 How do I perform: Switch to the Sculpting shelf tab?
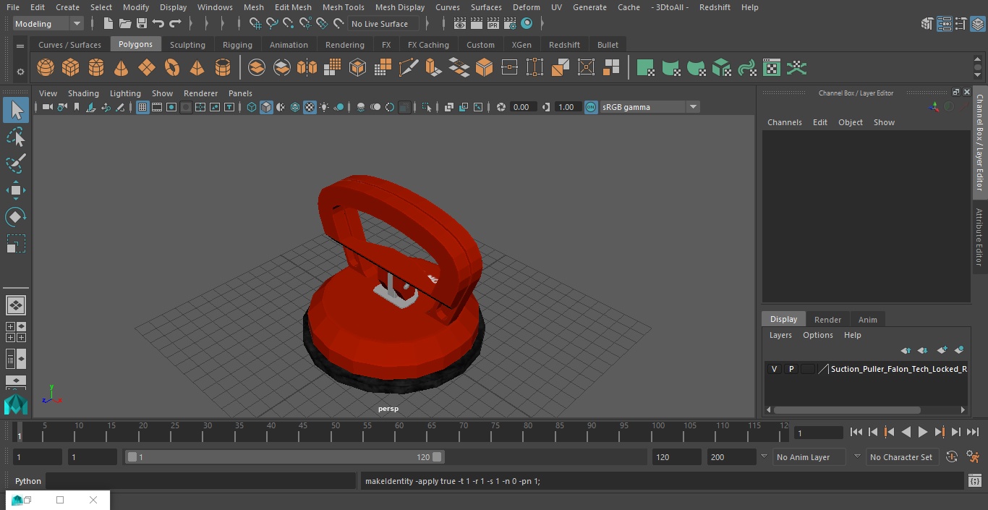pos(187,45)
